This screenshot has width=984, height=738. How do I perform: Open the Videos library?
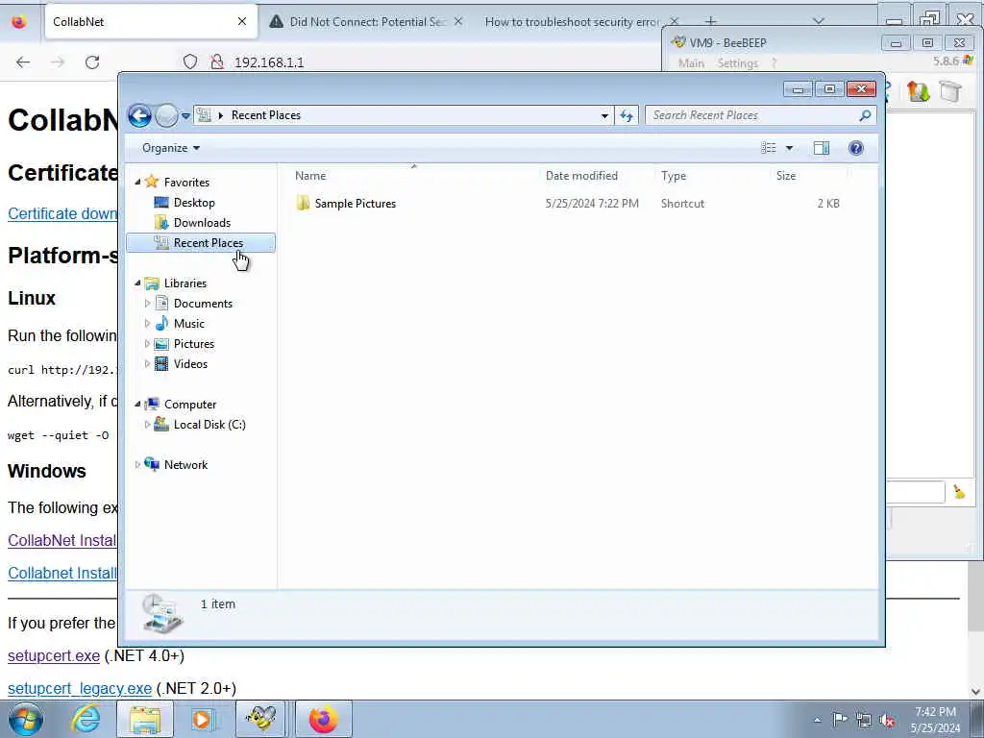point(190,364)
